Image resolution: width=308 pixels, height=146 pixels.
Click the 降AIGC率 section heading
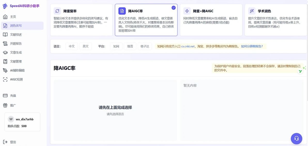[x=65, y=68]
